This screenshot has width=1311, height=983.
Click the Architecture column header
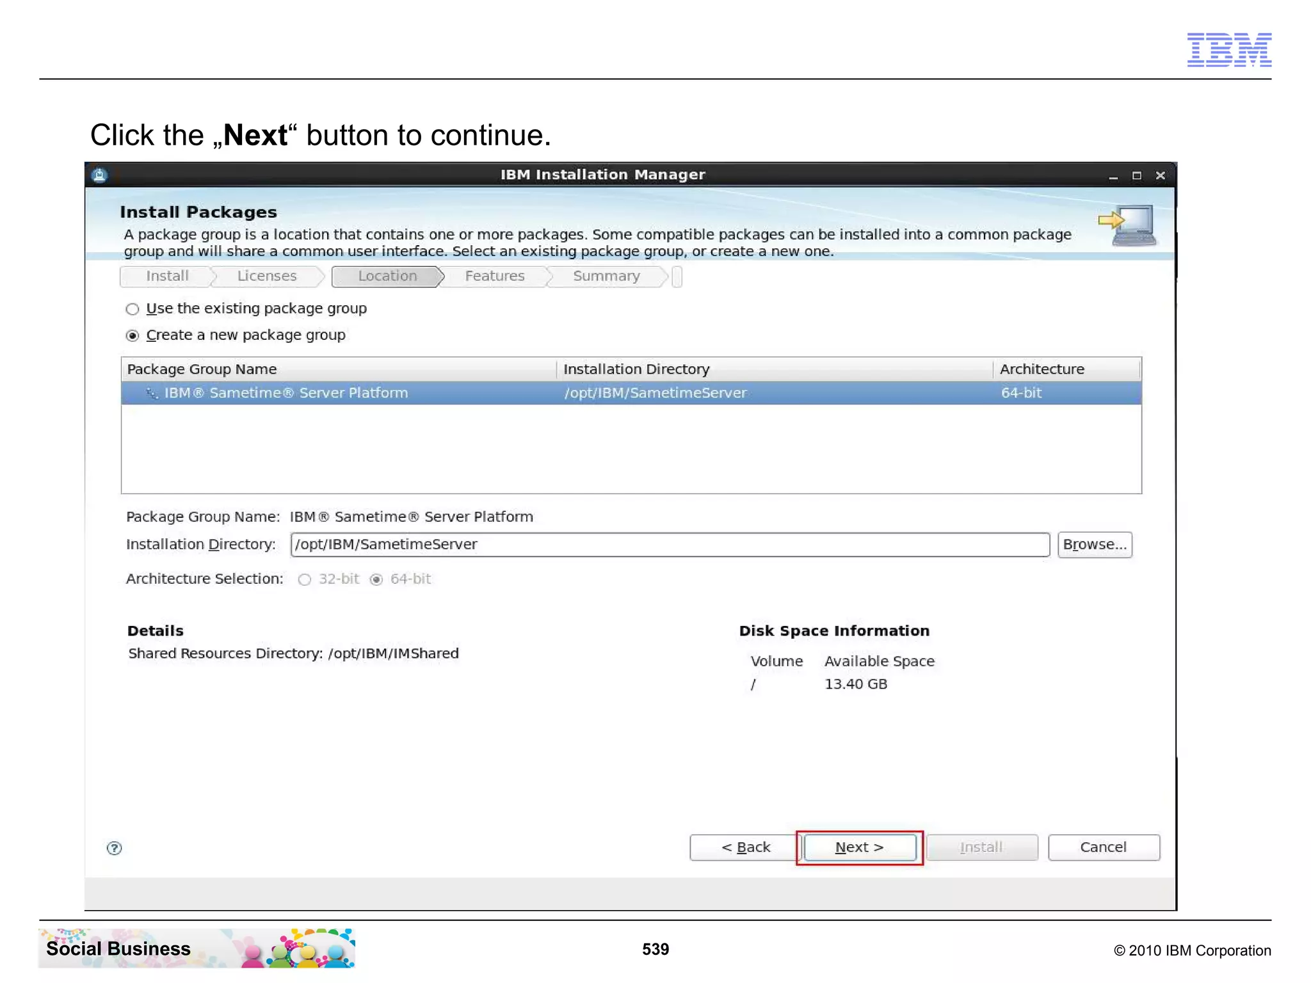point(1067,369)
